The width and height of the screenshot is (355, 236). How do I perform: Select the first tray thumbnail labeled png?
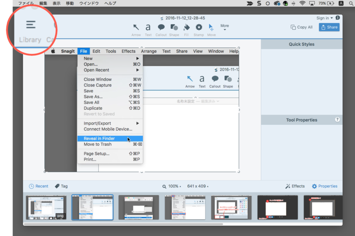coord(46,208)
